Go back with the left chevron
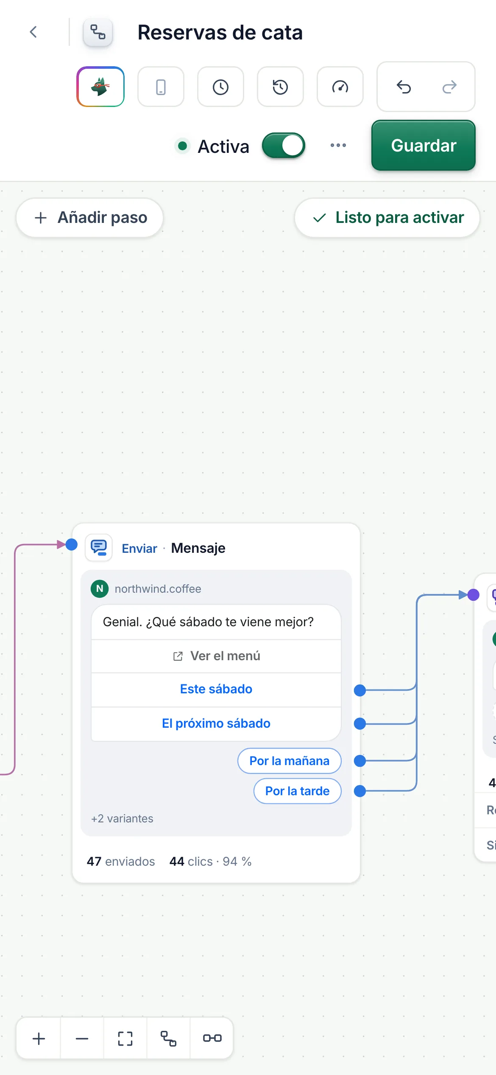Viewport: 496px width, 1075px height. pos(33,32)
